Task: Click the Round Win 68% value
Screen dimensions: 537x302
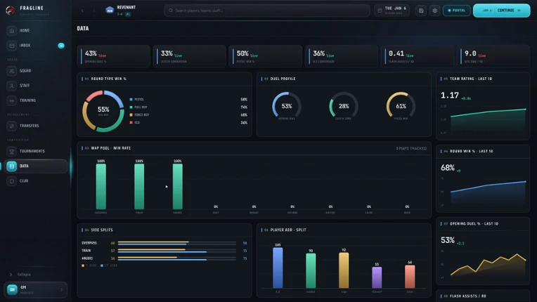Action: coord(448,168)
